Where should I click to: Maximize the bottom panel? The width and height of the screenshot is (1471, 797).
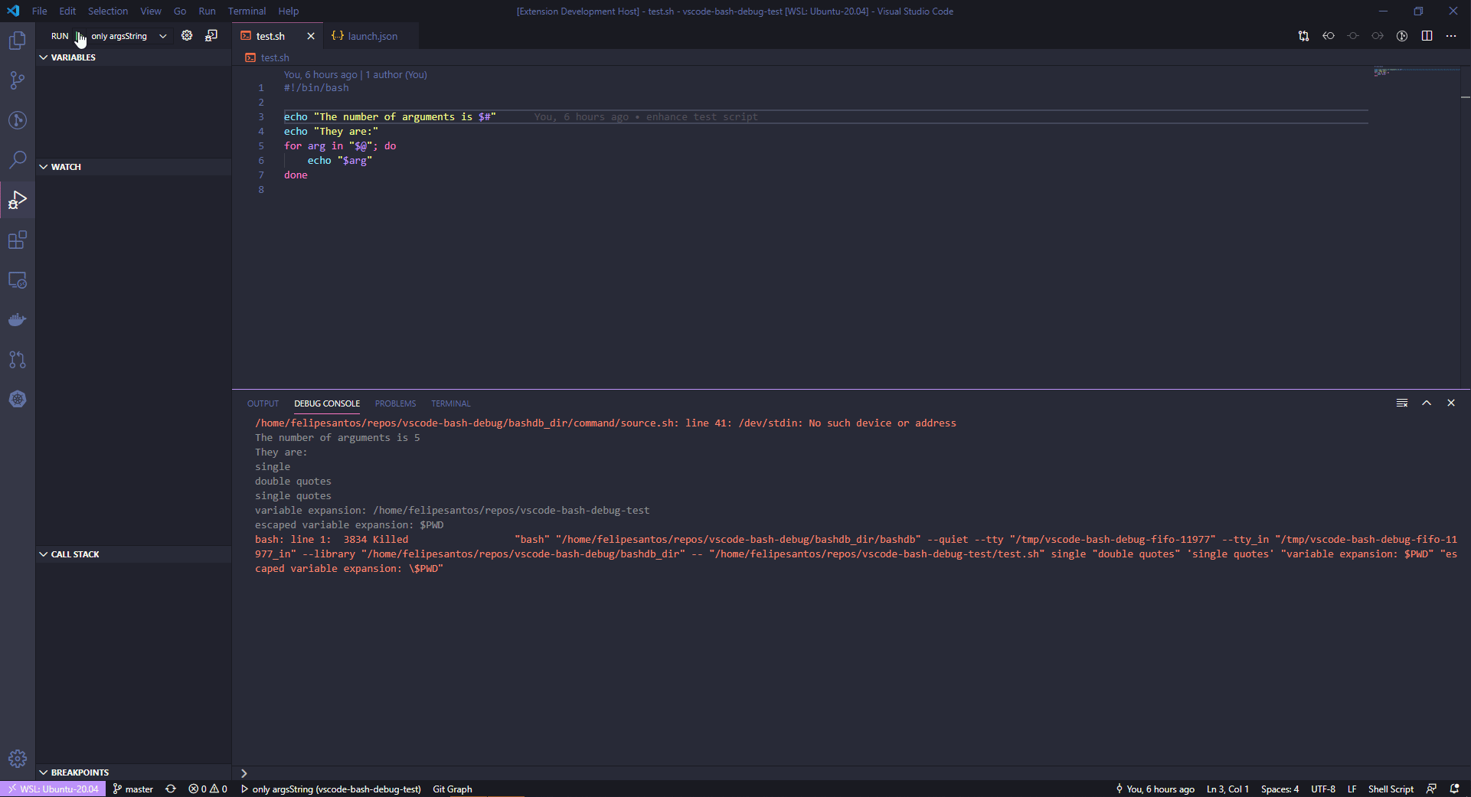point(1427,403)
